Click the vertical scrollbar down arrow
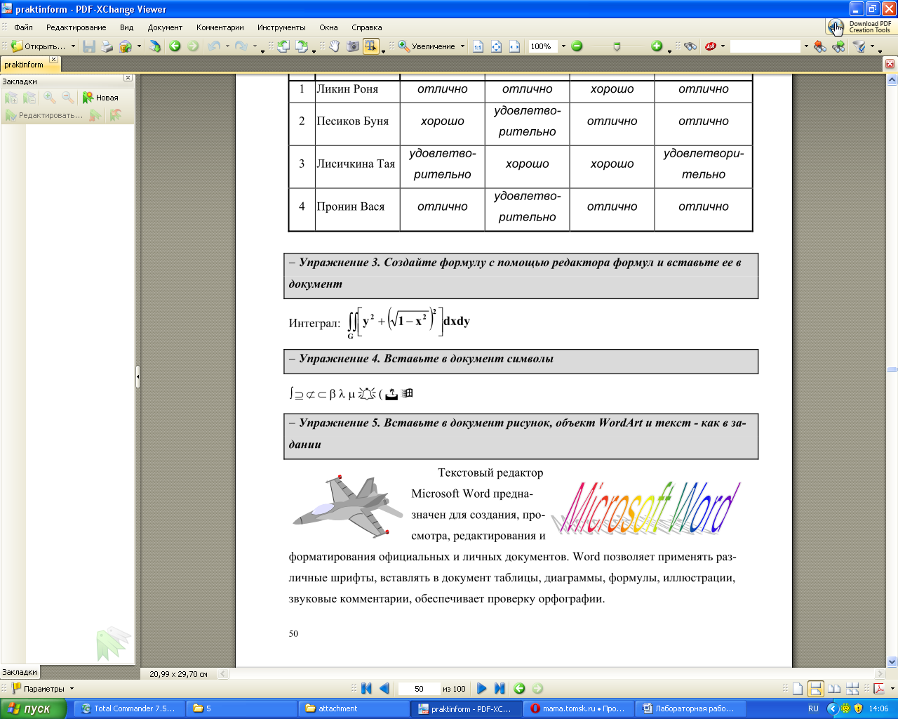The height and width of the screenshot is (719, 898). click(892, 661)
